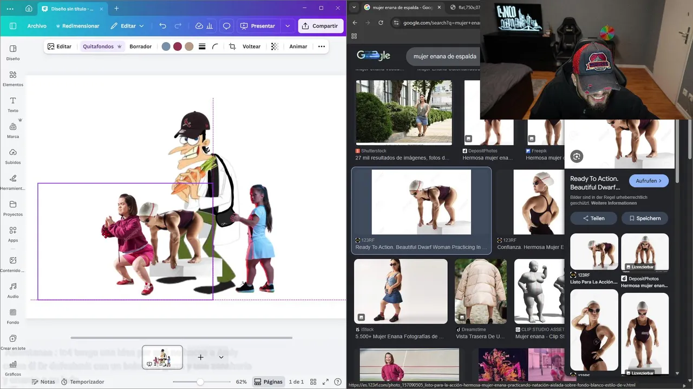Open a new Canva tab with plus
The width and height of the screenshot is (693, 389).
pos(116,9)
